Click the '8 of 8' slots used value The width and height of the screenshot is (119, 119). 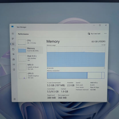tap(92, 85)
